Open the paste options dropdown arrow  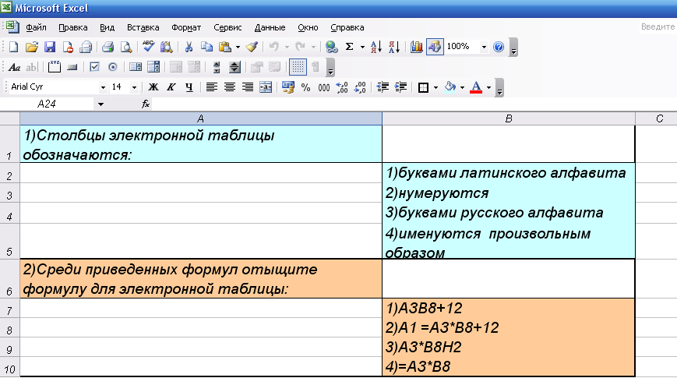point(238,47)
